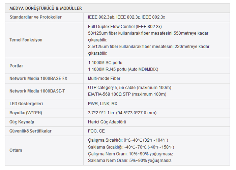Image resolution: width=236 pixels, height=170 pixels.
Task: Click the Çalışma Sıcaklığı temperature line
Action: 128,140
